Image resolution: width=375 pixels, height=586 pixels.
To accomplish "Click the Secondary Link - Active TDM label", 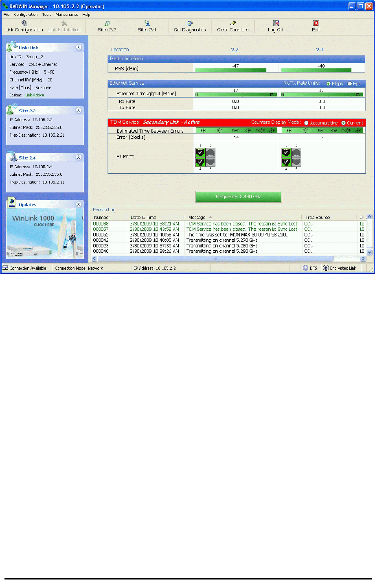I will pos(171,122).
